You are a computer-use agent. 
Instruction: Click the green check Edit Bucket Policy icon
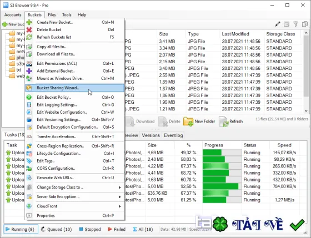[x=29, y=97]
